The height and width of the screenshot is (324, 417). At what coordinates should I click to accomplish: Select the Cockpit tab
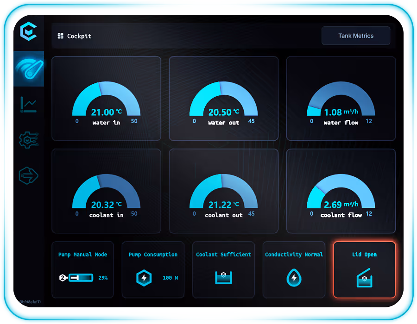pyautogui.click(x=74, y=36)
